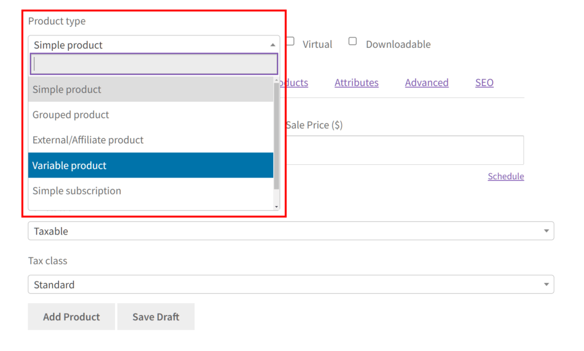
Task: Expand the Tax class Standard dropdown
Action: tap(291, 284)
